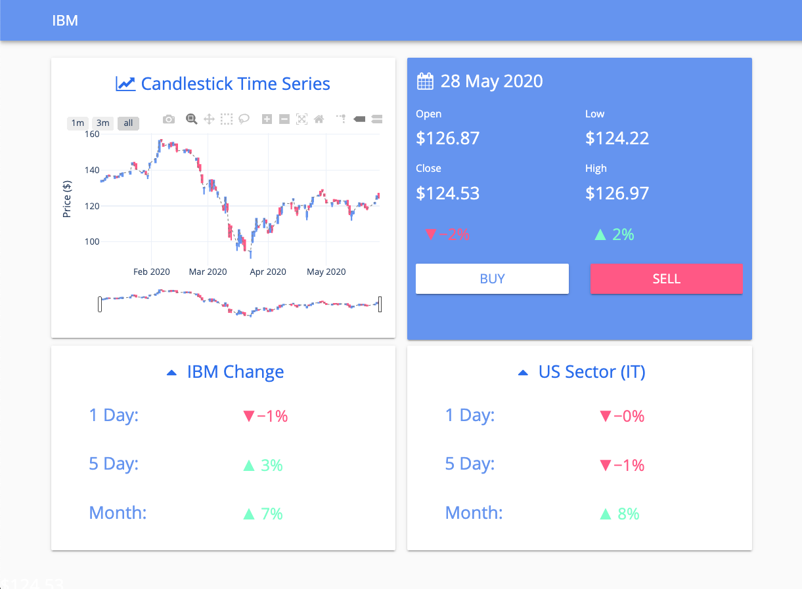Choose the Box Select tool
This screenshot has height=589, width=802.
(227, 119)
